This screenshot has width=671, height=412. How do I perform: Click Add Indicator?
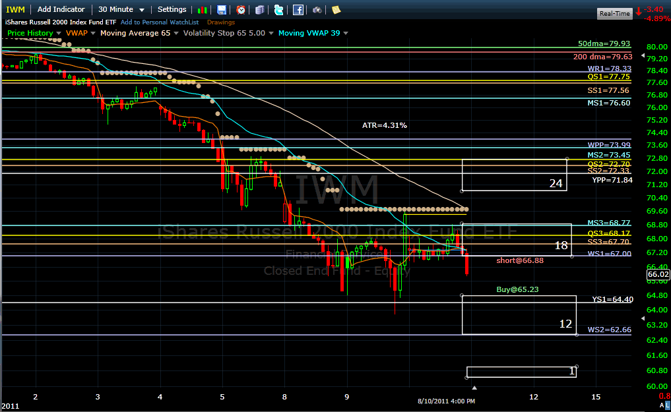pos(61,9)
